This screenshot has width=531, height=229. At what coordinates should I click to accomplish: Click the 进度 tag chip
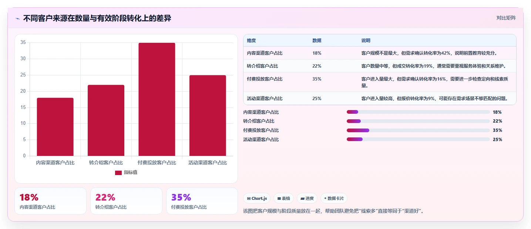pos(307,198)
